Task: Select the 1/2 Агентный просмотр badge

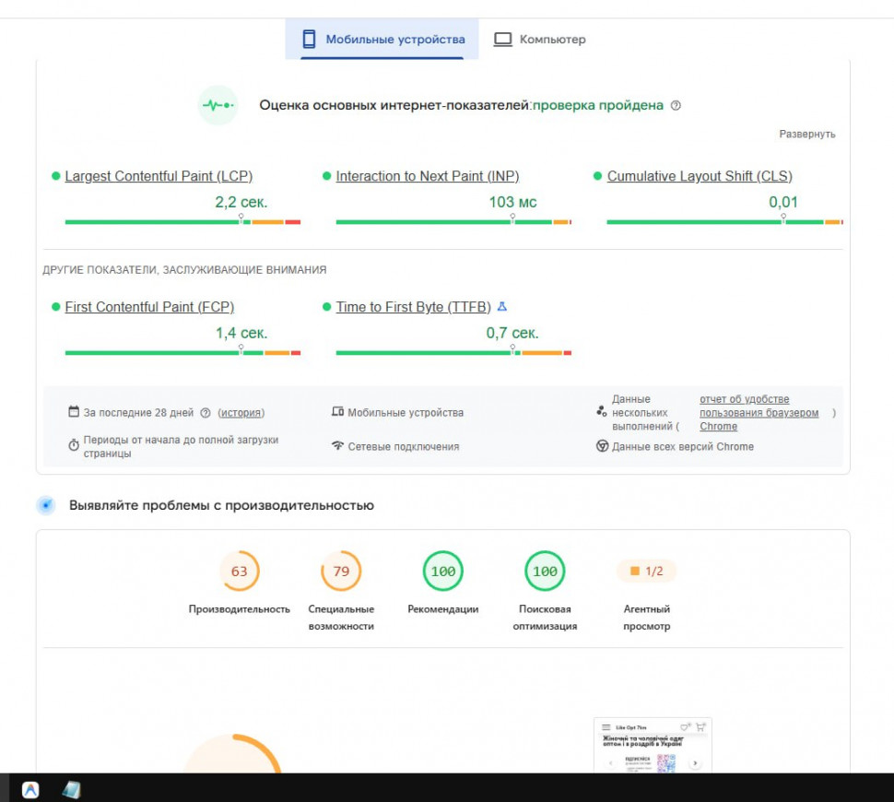Action: 647,571
